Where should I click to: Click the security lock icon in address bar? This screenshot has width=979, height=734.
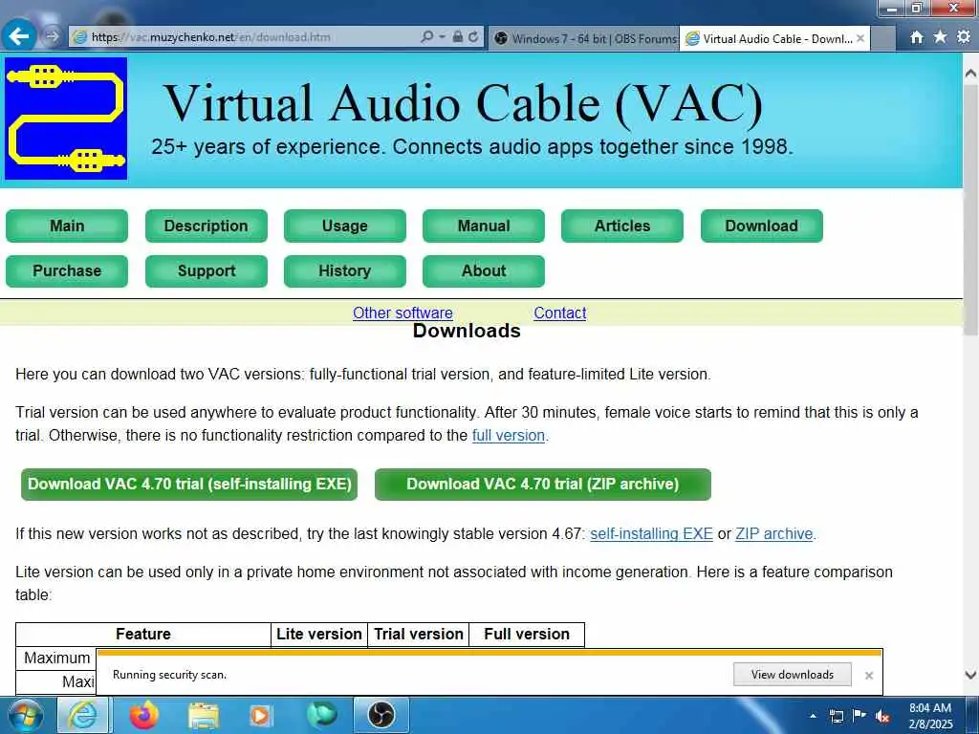pos(458,37)
